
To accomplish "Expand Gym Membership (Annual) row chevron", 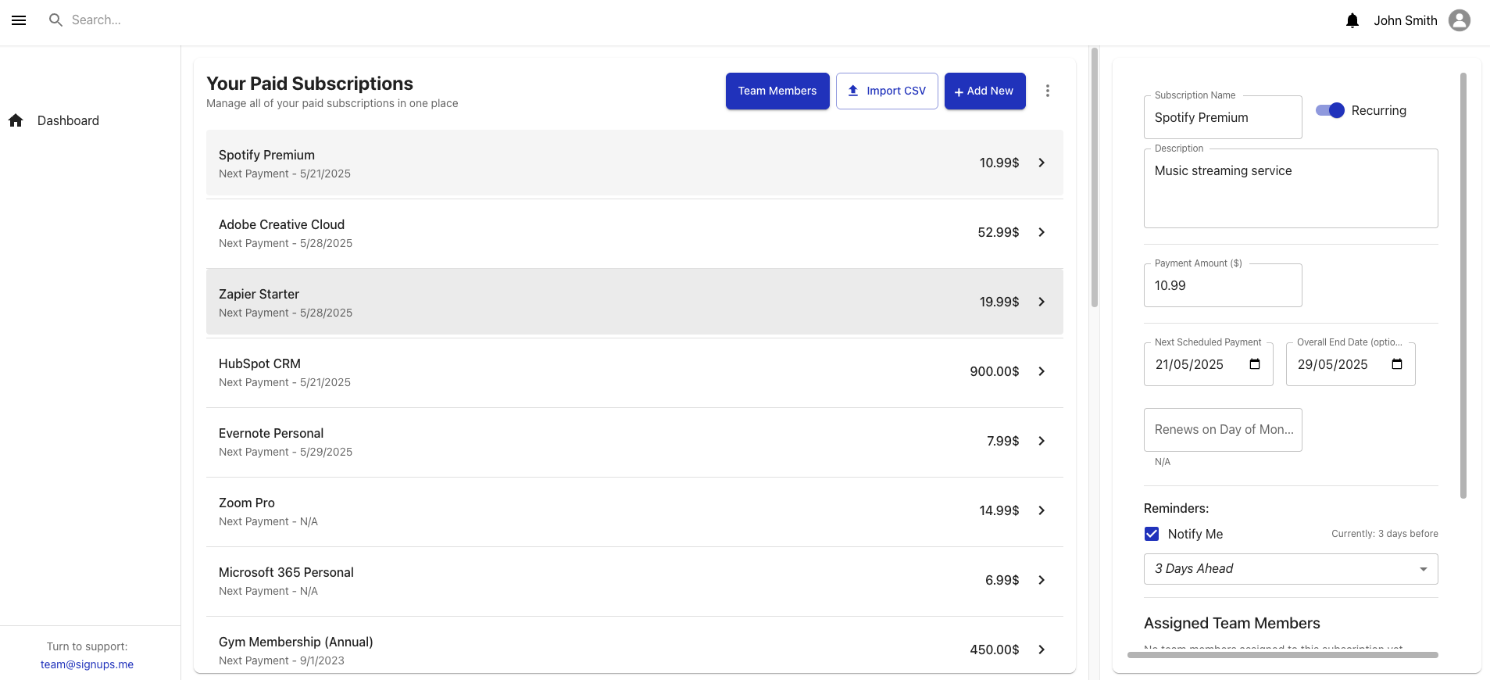I will pos(1042,650).
